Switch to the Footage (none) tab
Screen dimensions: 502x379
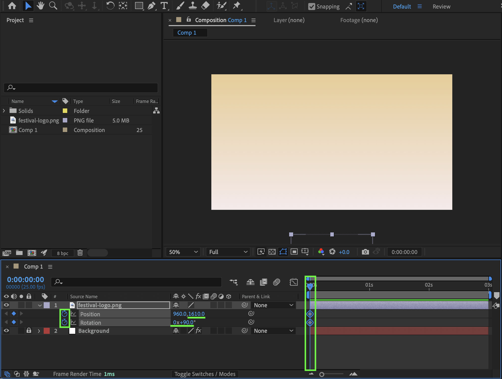pyautogui.click(x=359, y=20)
